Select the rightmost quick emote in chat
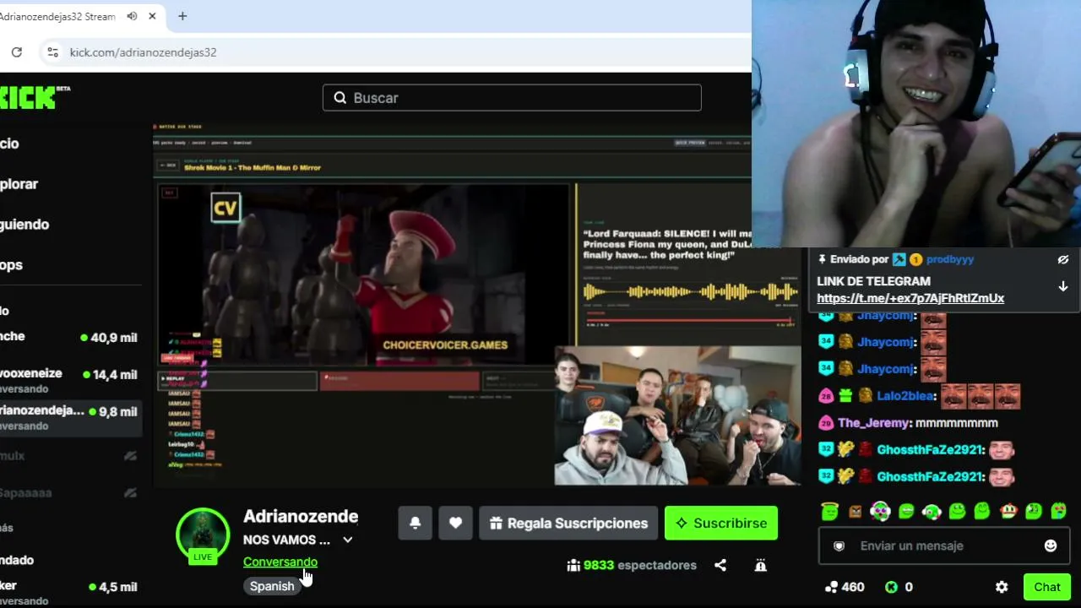The image size is (1081, 608). point(1059,511)
